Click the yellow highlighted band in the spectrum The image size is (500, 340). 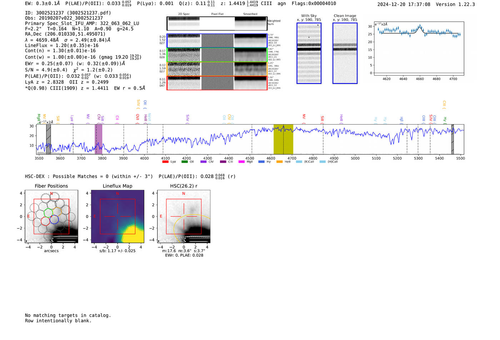pos(283,139)
